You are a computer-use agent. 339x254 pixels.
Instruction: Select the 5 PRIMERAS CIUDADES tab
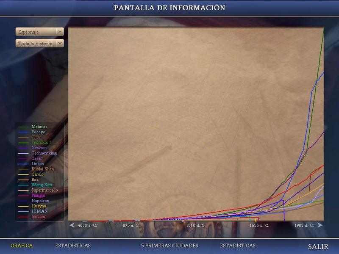[169, 246]
